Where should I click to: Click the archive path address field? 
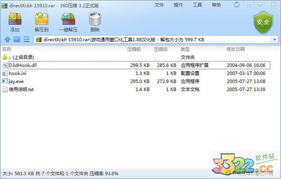click(x=153, y=39)
